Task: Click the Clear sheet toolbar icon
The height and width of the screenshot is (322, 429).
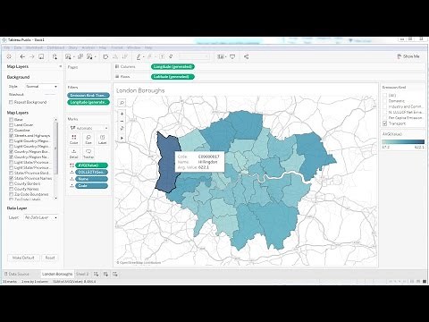Action: [x=89, y=56]
